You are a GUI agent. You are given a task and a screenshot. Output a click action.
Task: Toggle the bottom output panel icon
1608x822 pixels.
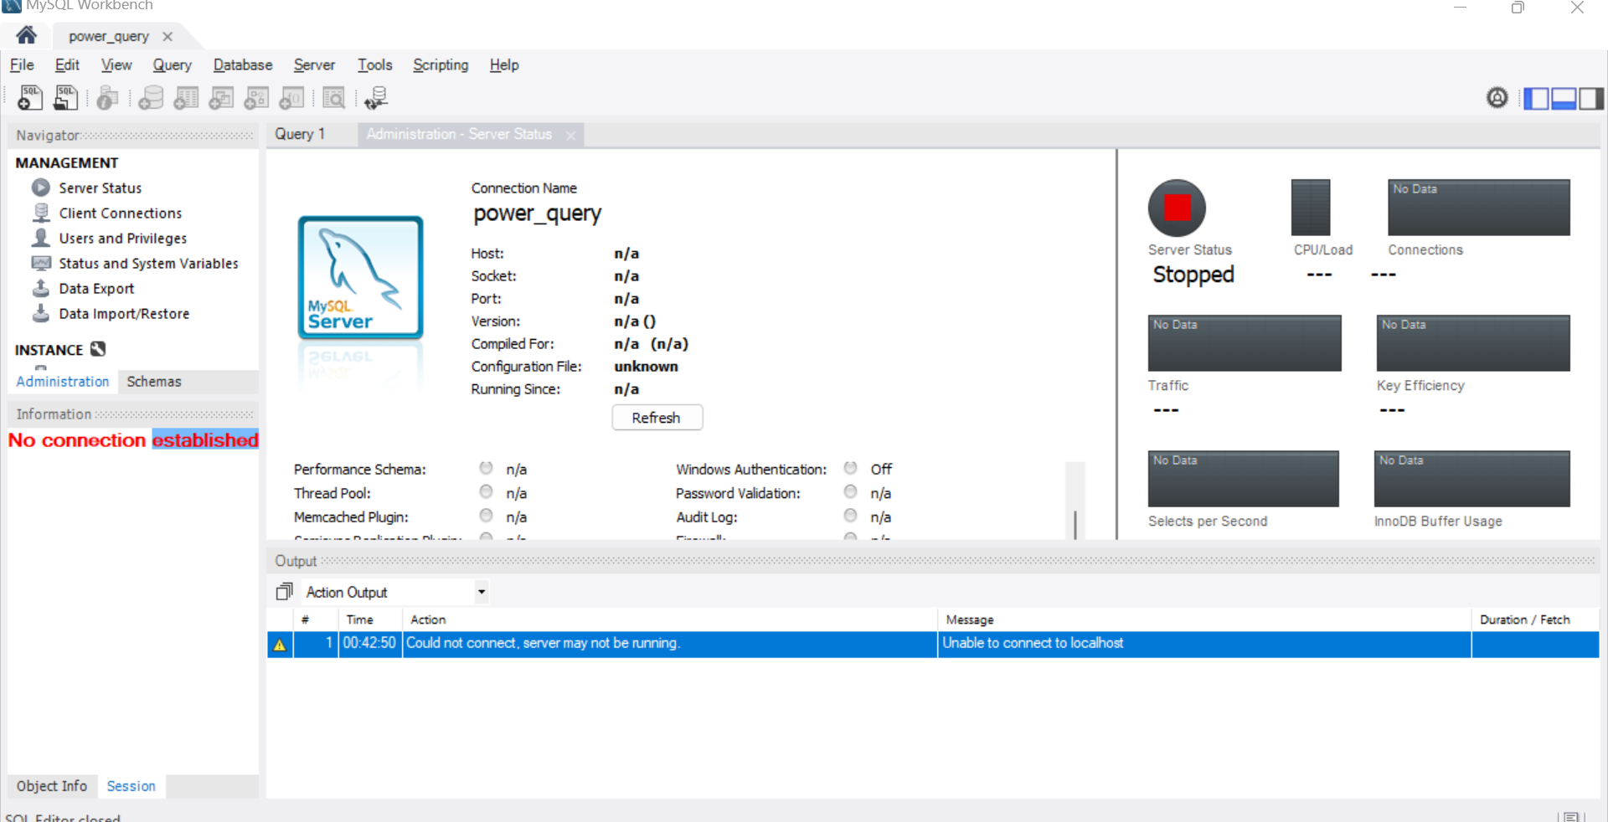tap(1564, 99)
